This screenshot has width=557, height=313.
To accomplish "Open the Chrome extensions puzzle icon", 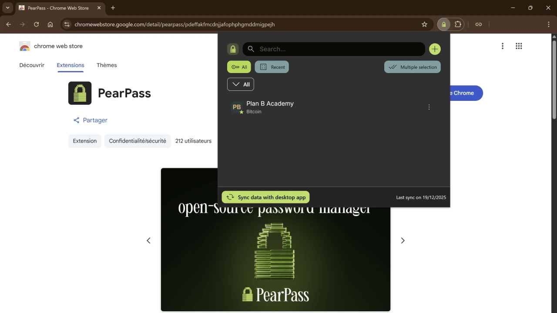I will tap(458, 24).
